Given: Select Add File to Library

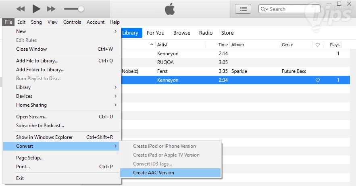Looking at the screenshot, I should pyautogui.click(x=62, y=60).
